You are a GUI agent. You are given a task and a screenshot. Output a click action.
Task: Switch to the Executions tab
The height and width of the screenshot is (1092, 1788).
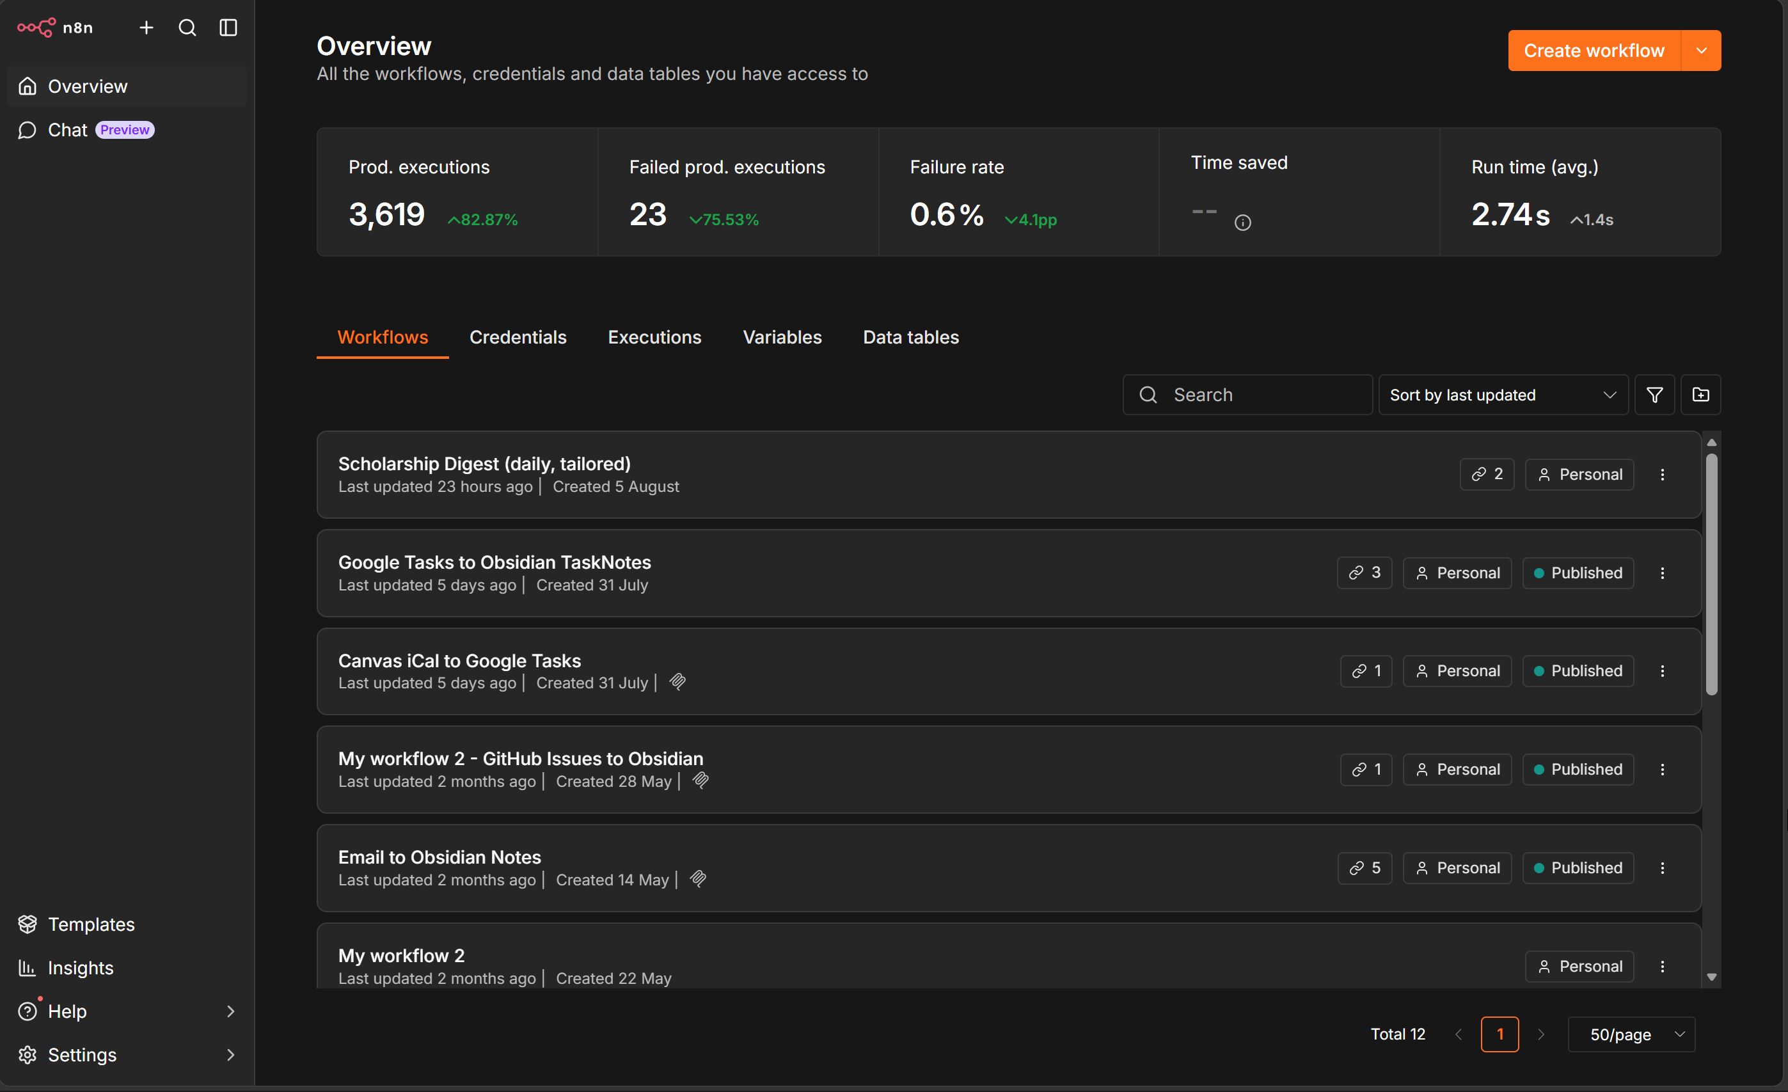[x=654, y=337]
